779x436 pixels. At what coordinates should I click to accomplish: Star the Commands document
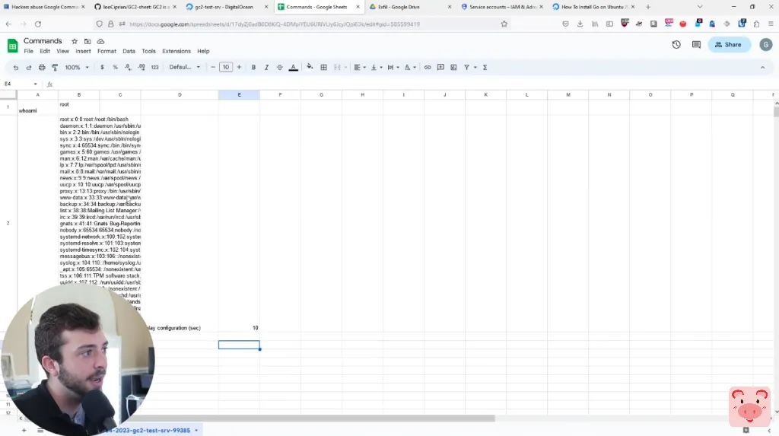coord(75,41)
